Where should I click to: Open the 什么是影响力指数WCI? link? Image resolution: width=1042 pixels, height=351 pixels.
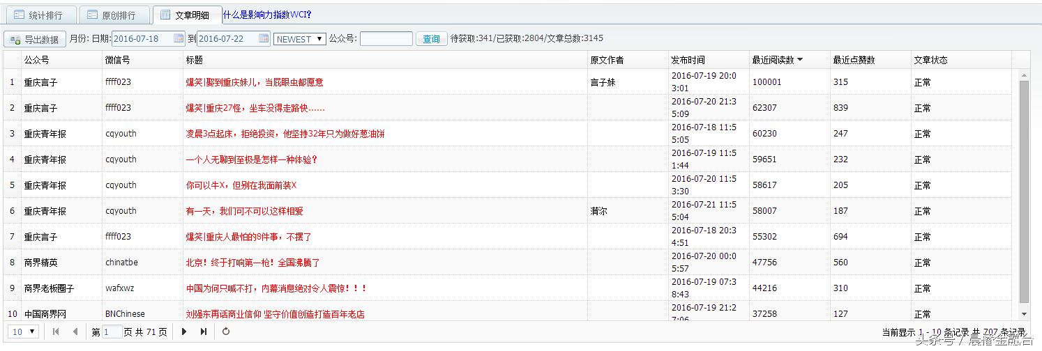pos(268,14)
